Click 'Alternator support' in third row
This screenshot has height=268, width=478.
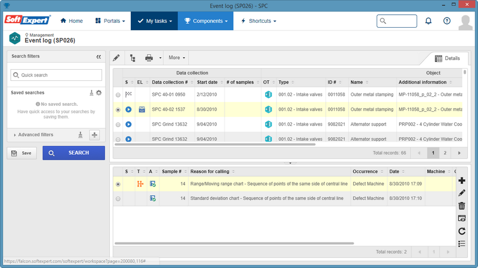tap(368, 124)
